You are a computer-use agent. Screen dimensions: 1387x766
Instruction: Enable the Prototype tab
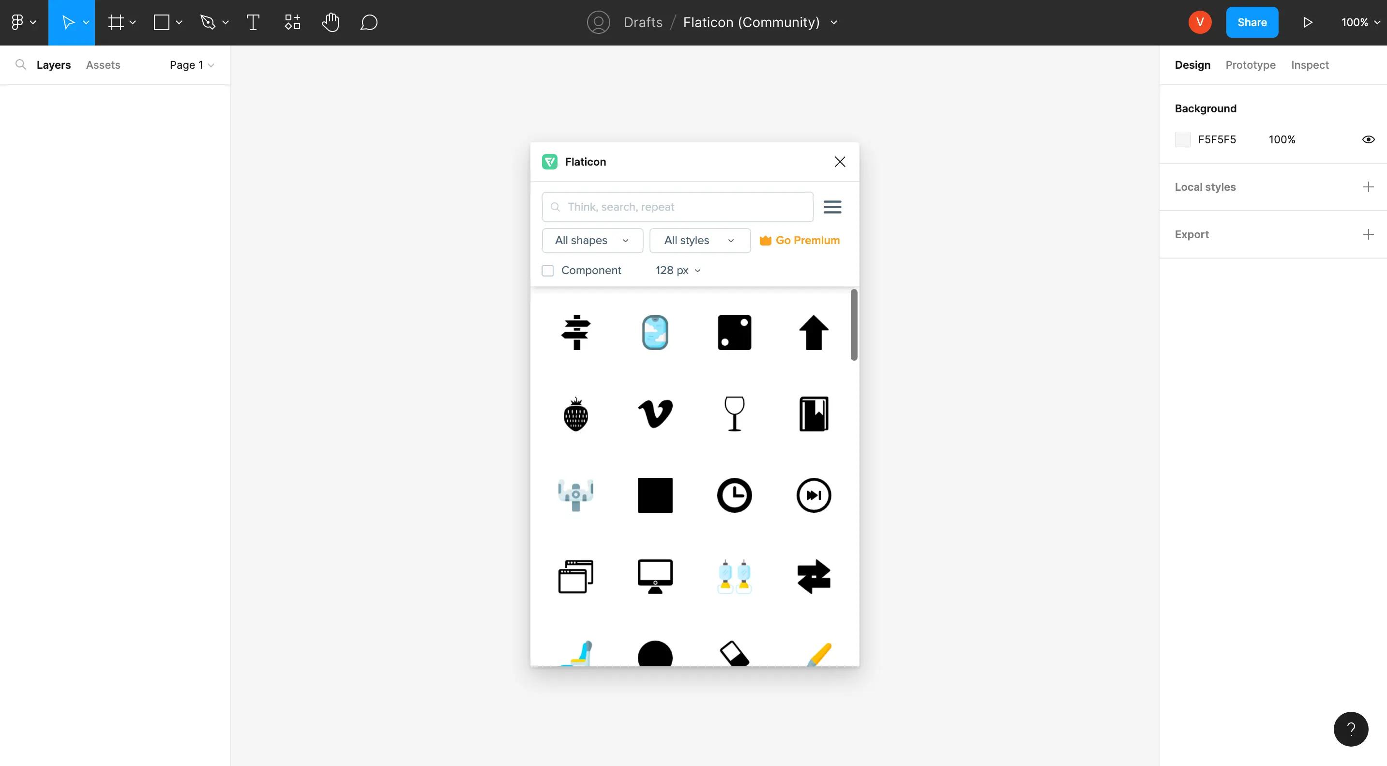click(x=1250, y=64)
